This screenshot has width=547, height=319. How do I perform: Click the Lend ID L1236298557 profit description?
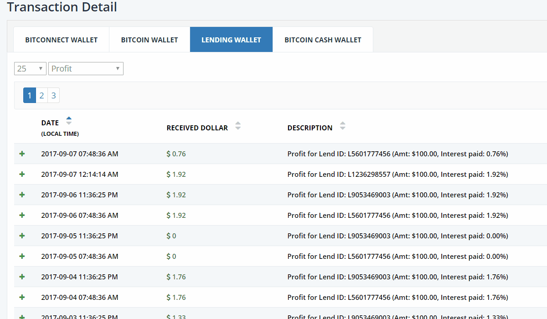tap(398, 175)
